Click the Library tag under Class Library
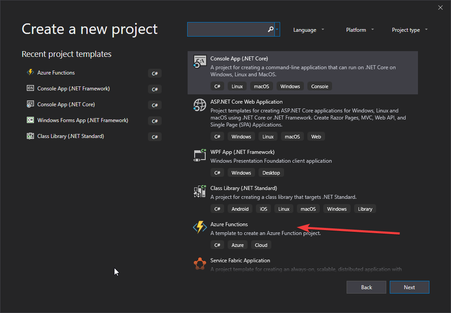The image size is (451, 313). (365, 209)
